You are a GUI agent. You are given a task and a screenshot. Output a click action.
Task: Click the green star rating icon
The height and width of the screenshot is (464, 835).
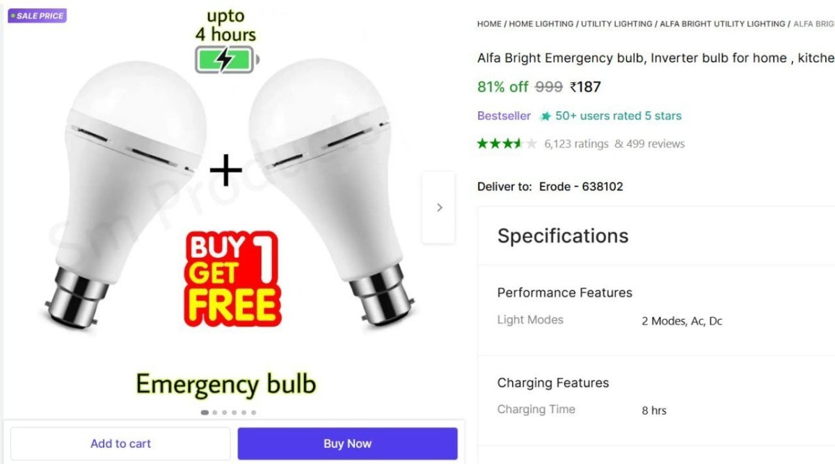[x=507, y=144]
